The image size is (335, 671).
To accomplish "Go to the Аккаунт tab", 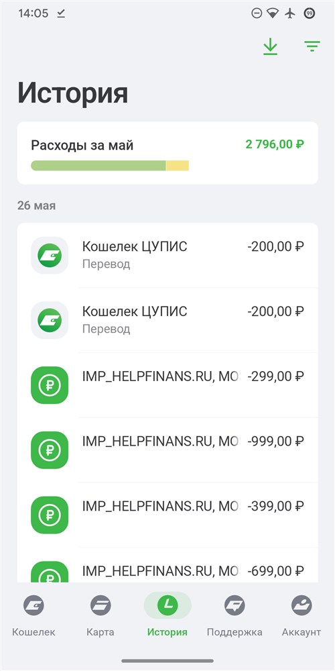I will pos(301,615).
